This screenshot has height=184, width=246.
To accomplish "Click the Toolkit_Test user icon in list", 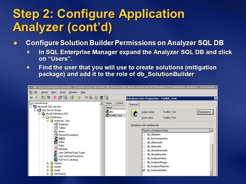I will (x=107, y=116).
